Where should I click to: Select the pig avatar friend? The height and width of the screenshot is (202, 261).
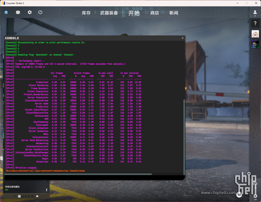click(255, 34)
